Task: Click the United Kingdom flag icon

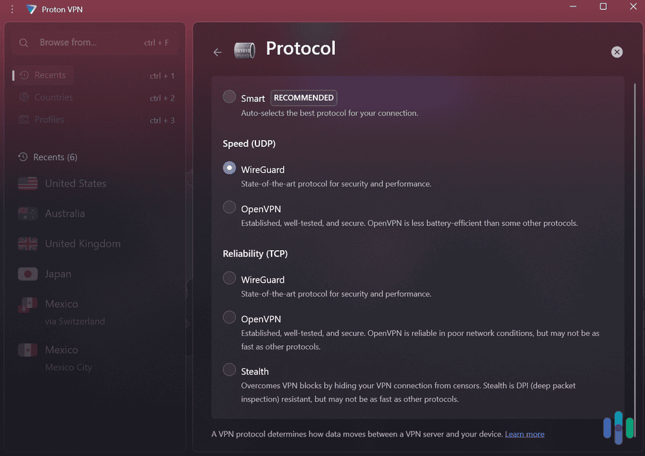Action: (27, 244)
